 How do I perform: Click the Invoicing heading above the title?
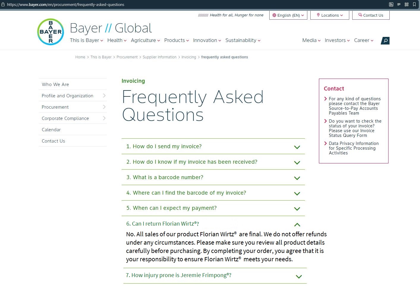(x=133, y=81)
